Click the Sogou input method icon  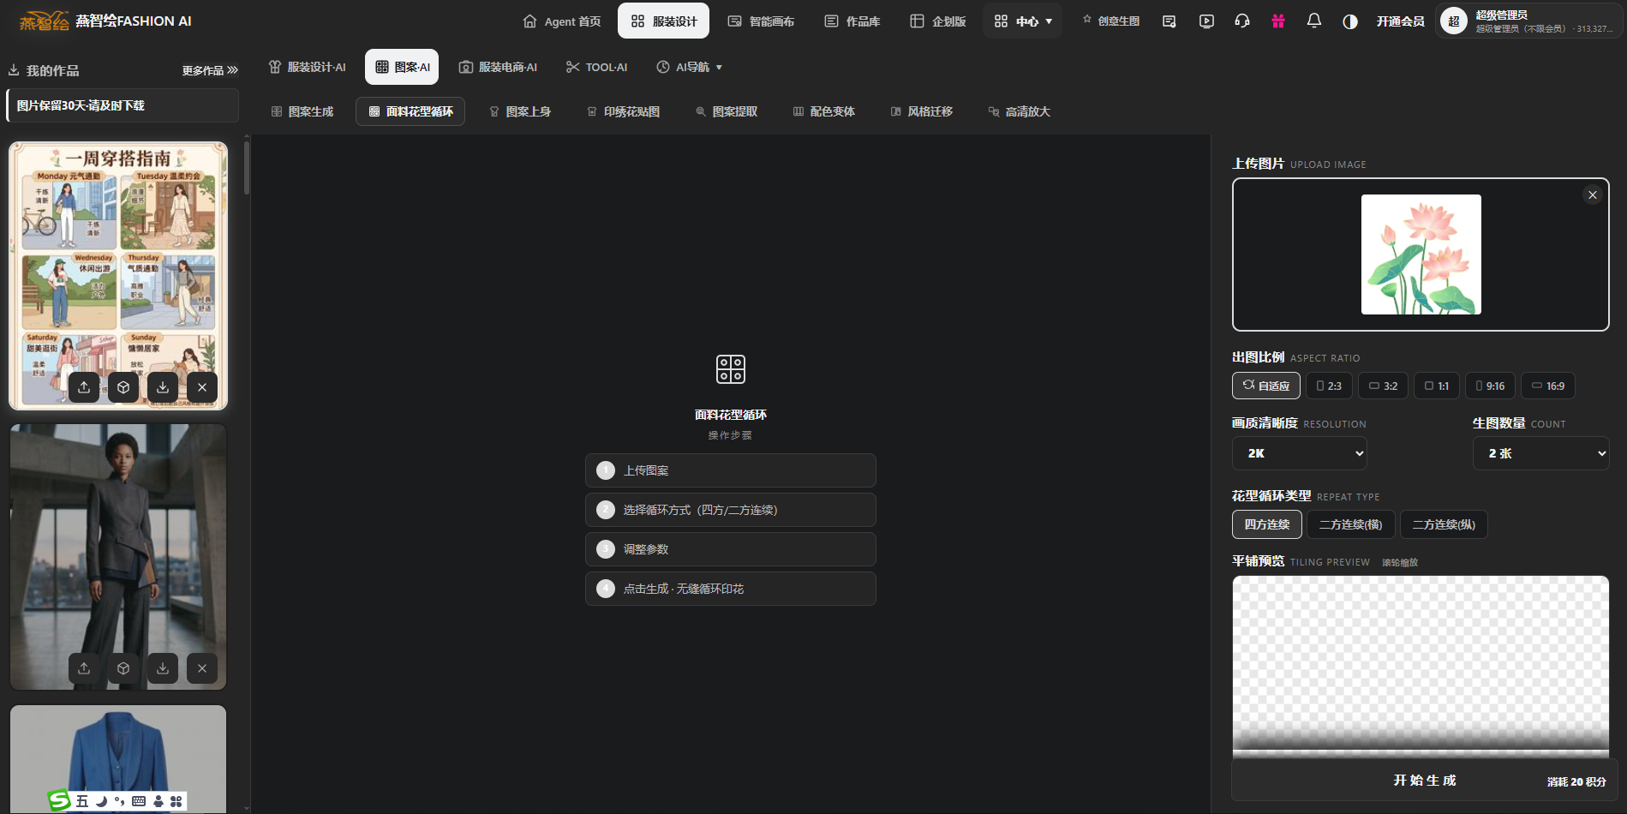59,801
